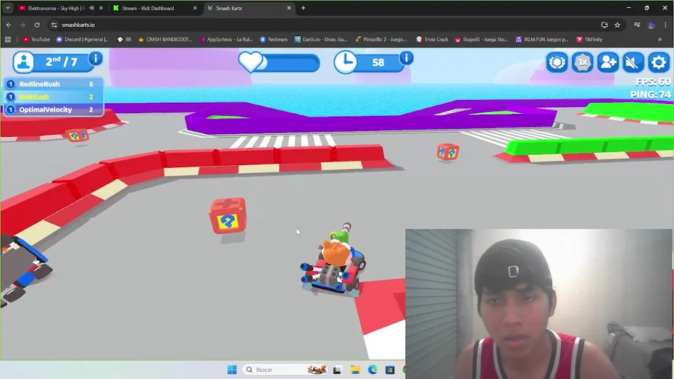
Task: Select BoltRush in the leaderboard
Action: (53, 97)
